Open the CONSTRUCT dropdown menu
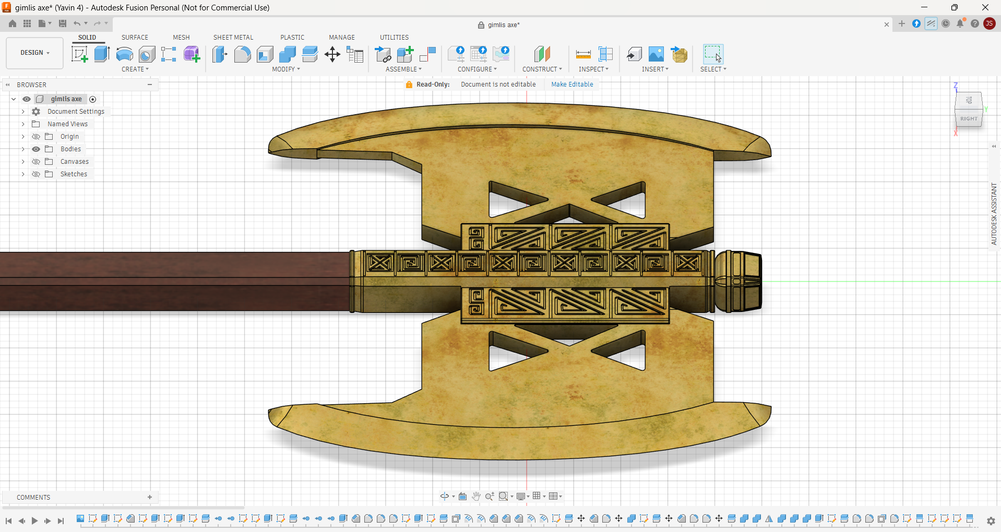 [x=542, y=69]
